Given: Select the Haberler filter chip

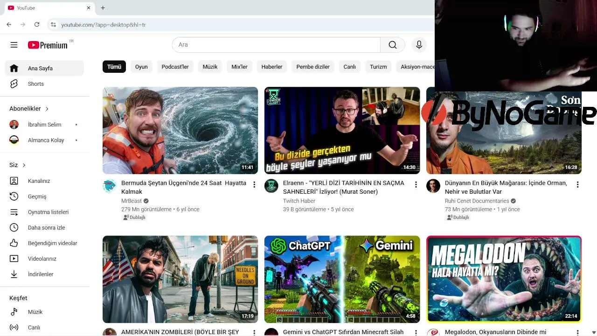Looking at the screenshot, I should click(x=272, y=67).
